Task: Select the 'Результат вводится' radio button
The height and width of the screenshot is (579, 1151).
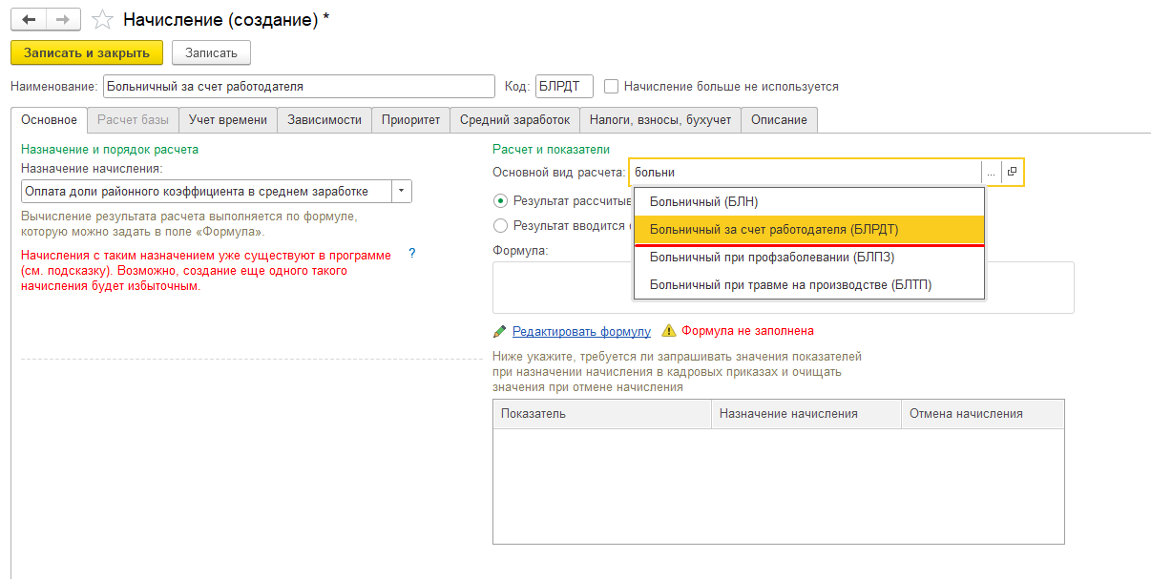Action: point(500,226)
